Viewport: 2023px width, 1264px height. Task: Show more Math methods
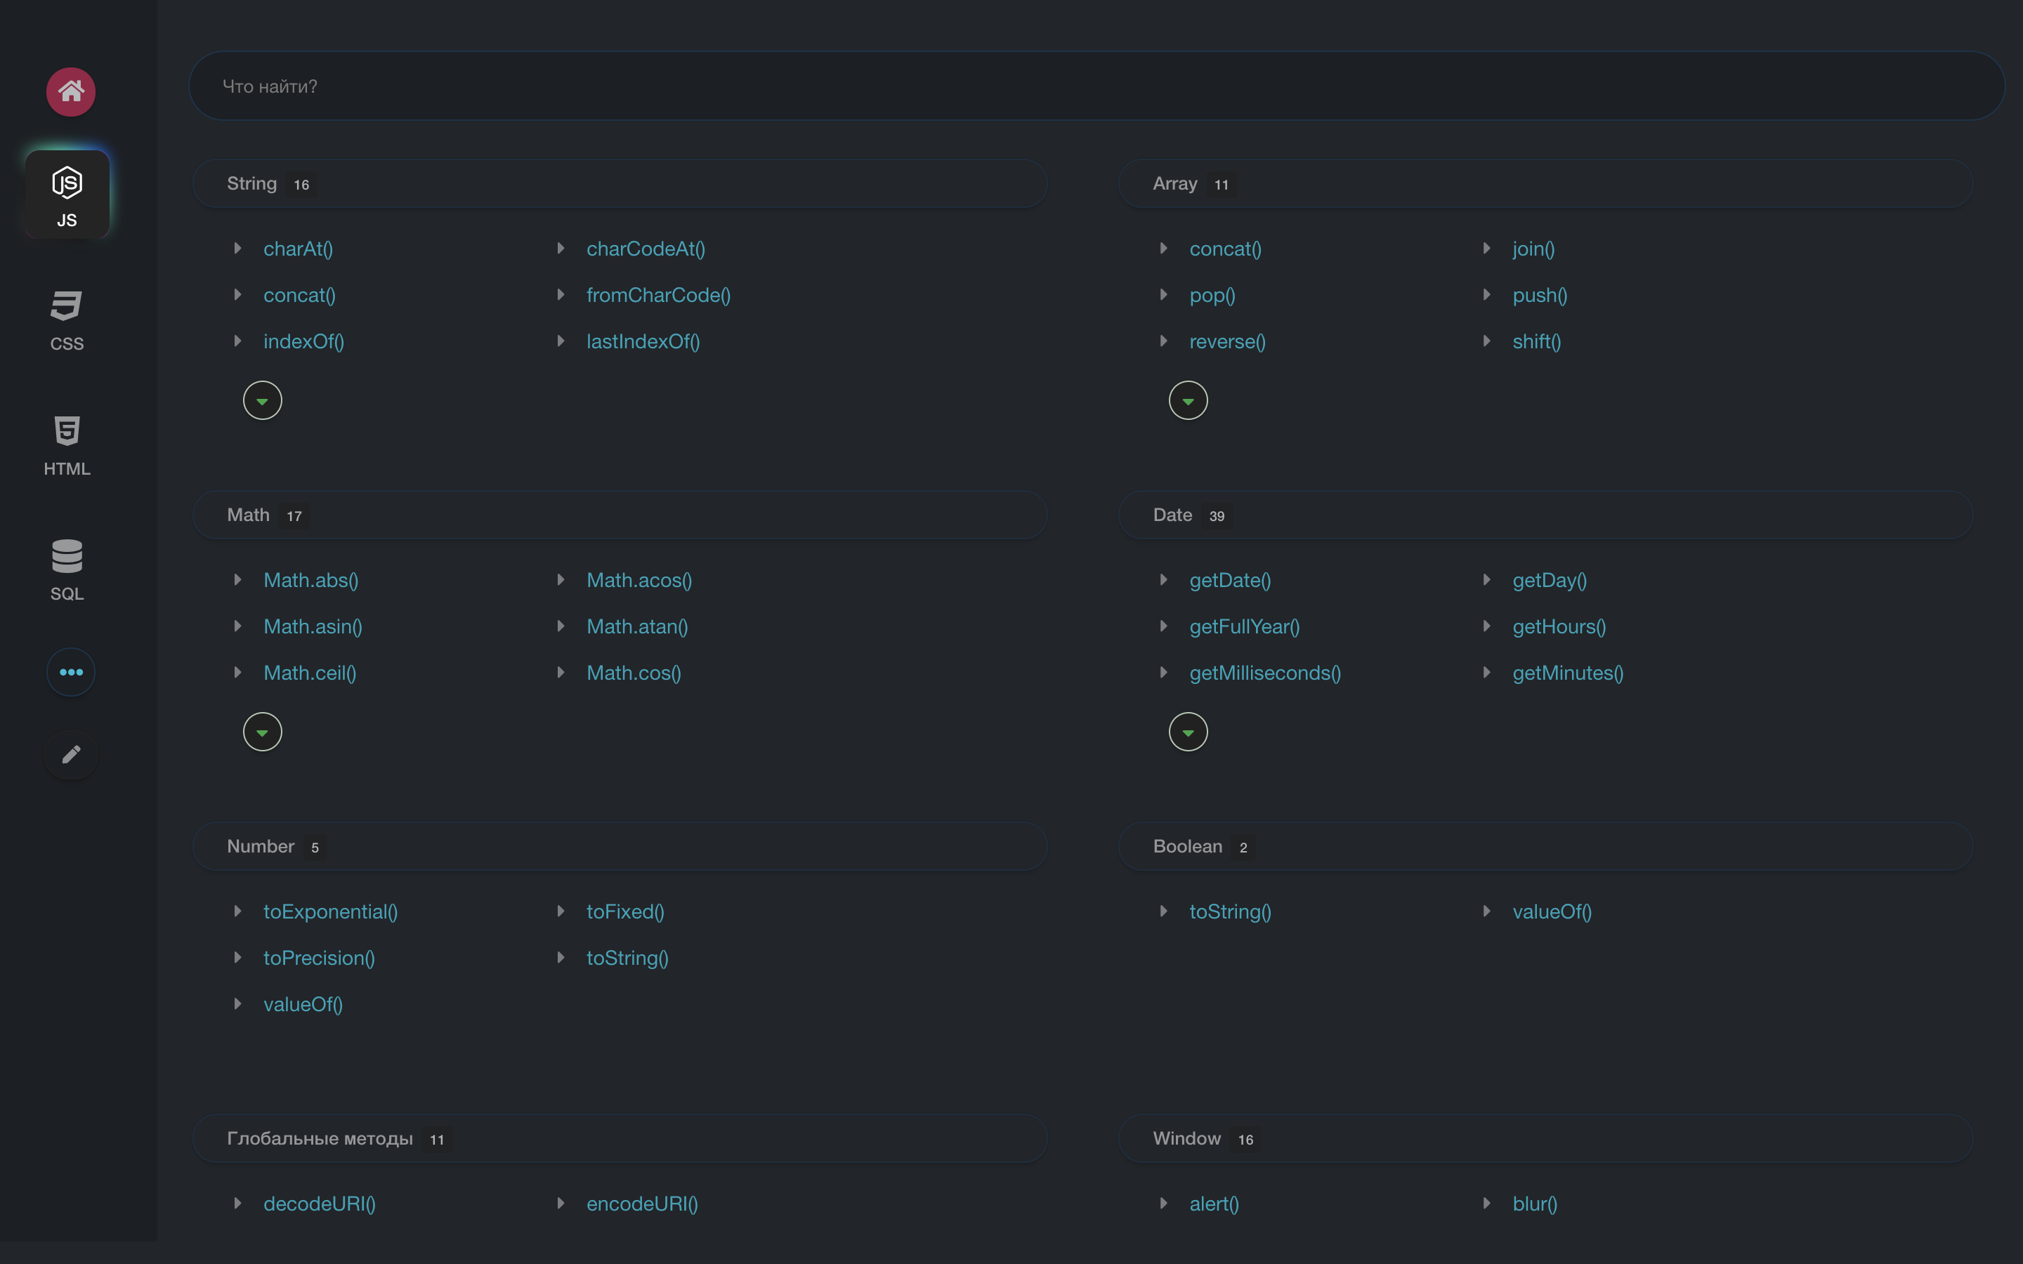pos(261,732)
